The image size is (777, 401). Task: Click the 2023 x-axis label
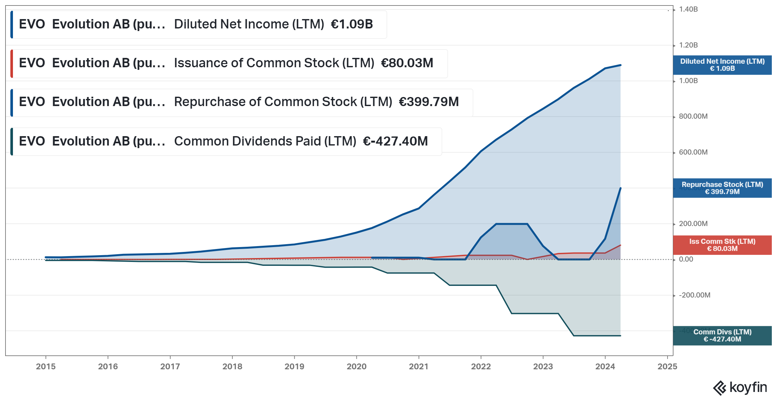[x=543, y=366]
